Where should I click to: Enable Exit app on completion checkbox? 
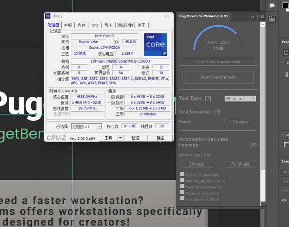[x=182, y=198]
